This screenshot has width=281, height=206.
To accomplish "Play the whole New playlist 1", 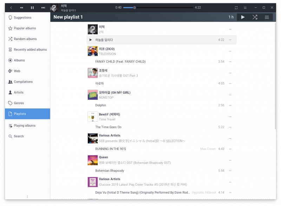I will pos(243,17).
